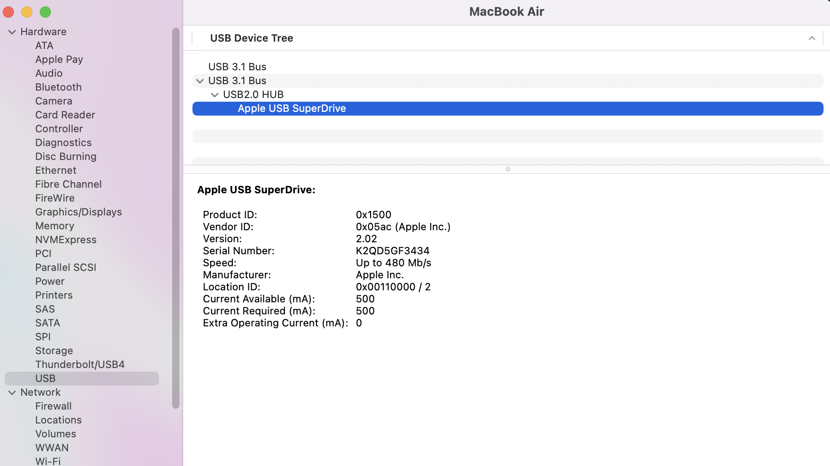830x466 pixels.
Task: Show Card Reader information
Action: [x=65, y=115]
